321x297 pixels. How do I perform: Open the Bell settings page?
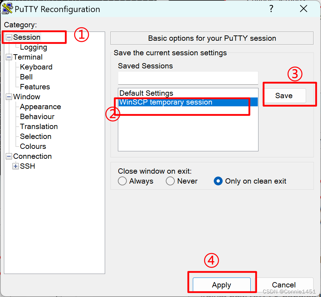(x=26, y=77)
